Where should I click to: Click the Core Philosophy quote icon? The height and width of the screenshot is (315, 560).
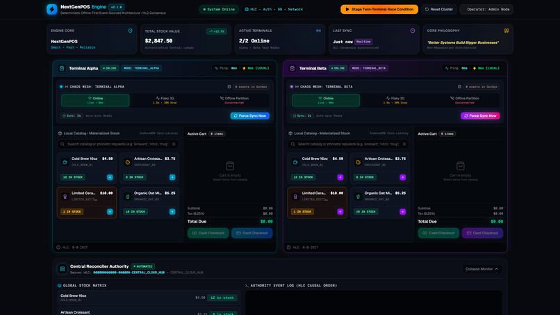pos(507,31)
